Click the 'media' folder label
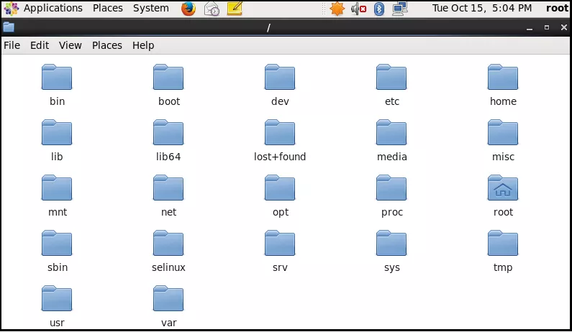This screenshot has width=572, height=332. click(392, 157)
